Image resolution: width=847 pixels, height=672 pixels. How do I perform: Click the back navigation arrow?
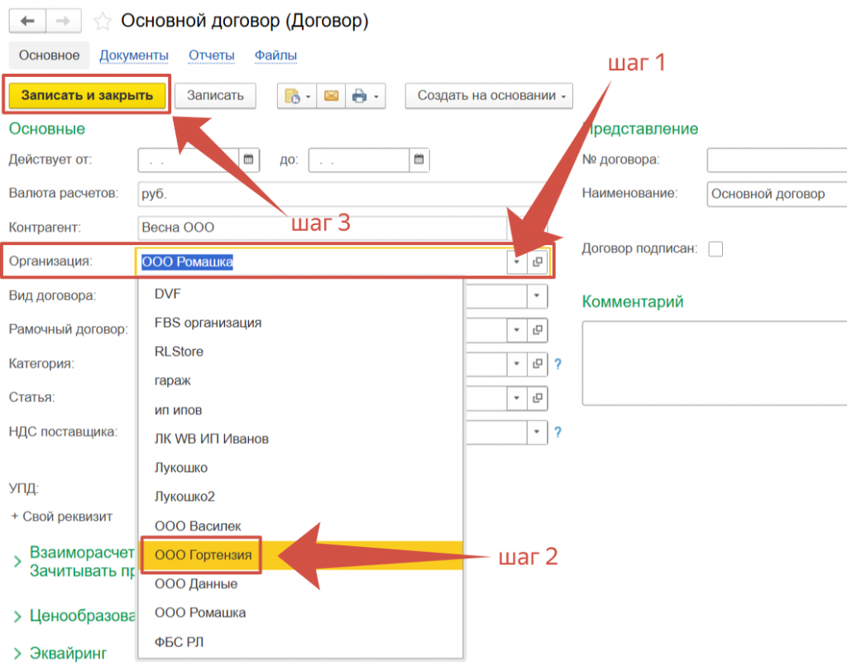click(x=29, y=21)
